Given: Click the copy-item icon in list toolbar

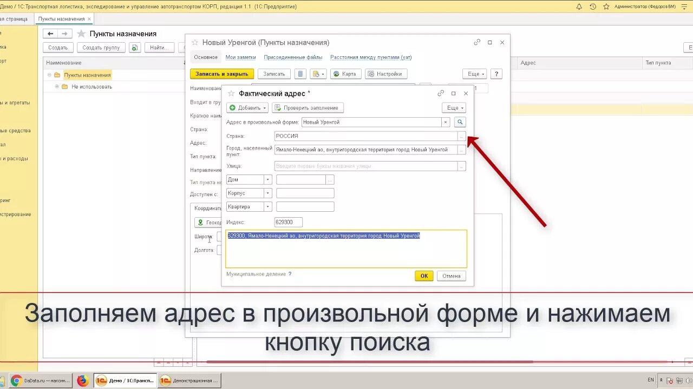Looking at the screenshot, I should point(135,48).
